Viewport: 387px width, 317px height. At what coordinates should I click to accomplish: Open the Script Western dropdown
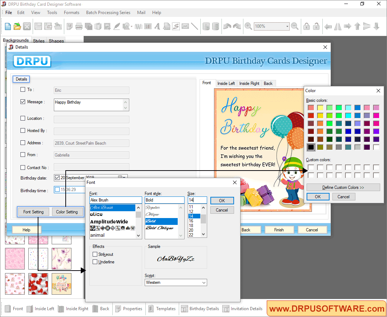click(x=204, y=282)
